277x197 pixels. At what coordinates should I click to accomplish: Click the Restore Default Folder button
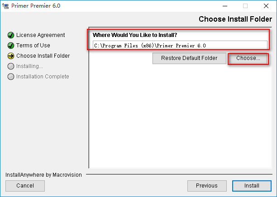189,58
